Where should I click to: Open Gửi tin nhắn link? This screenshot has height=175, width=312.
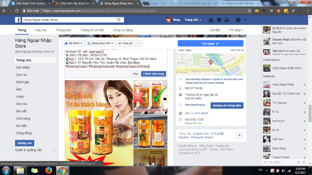pyautogui.click(x=193, y=99)
